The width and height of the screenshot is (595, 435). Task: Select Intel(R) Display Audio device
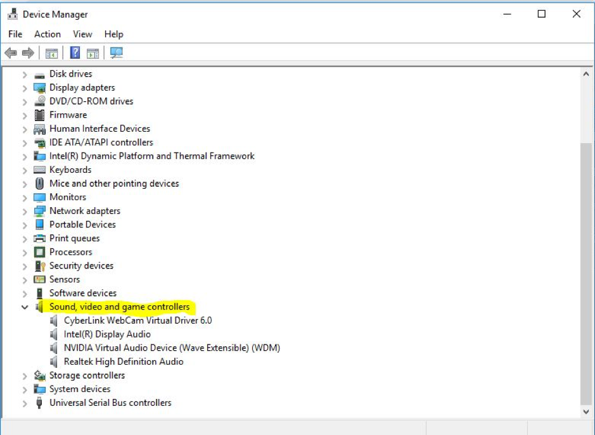(x=107, y=334)
